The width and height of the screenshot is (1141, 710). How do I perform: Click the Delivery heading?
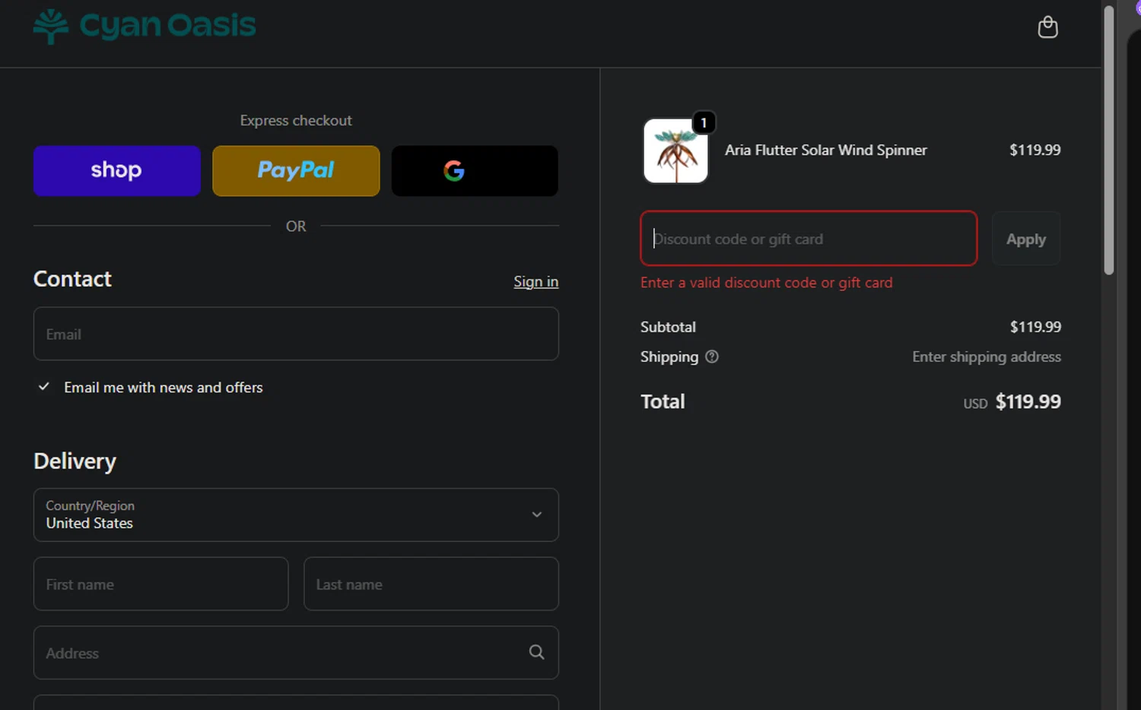tap(75, 461)
